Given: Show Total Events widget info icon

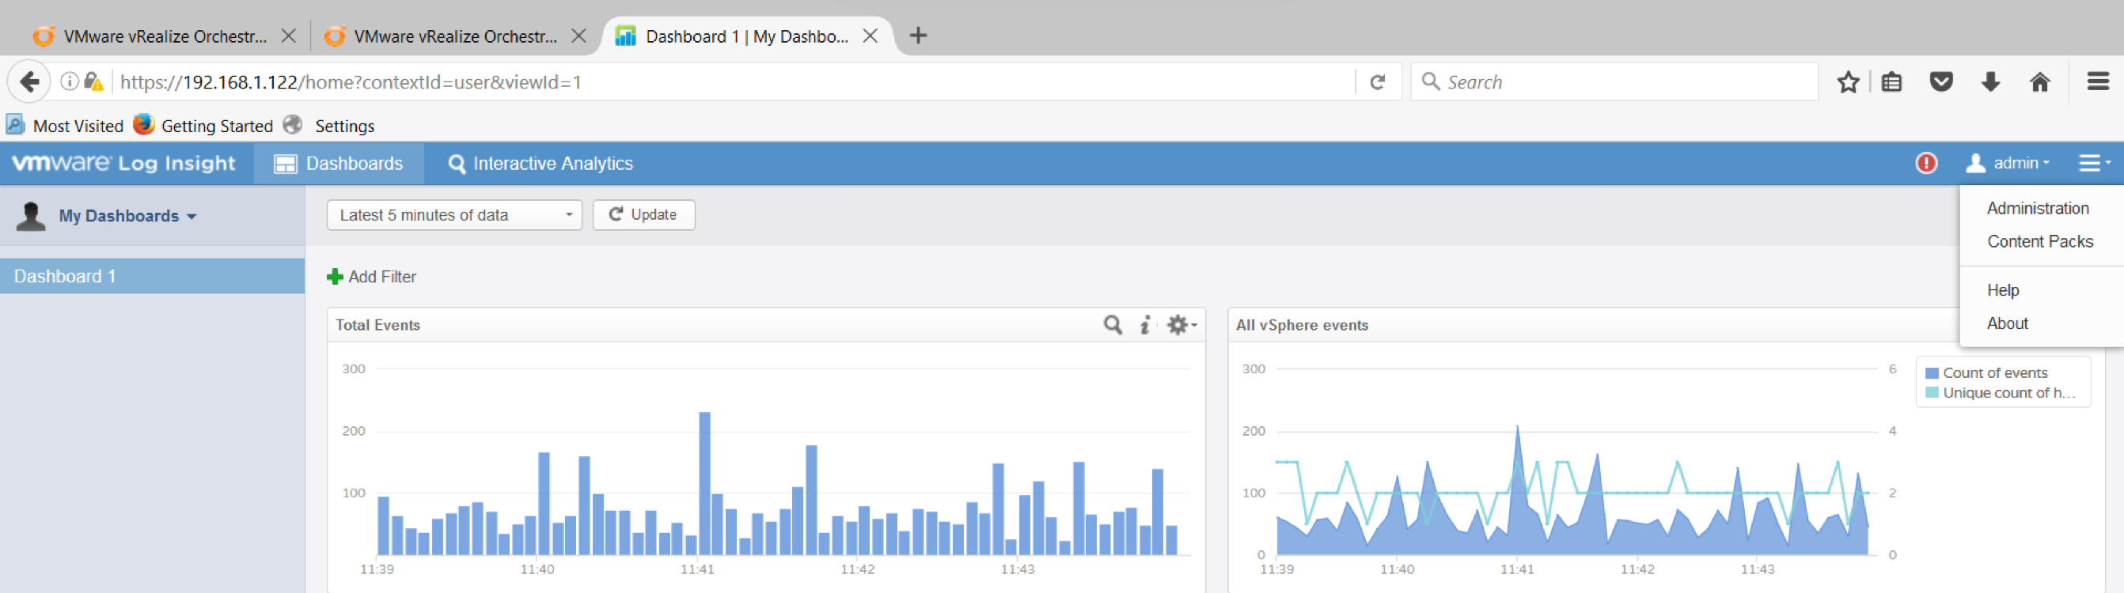Looking at the screenshot, I should (x=1145, y=324).
